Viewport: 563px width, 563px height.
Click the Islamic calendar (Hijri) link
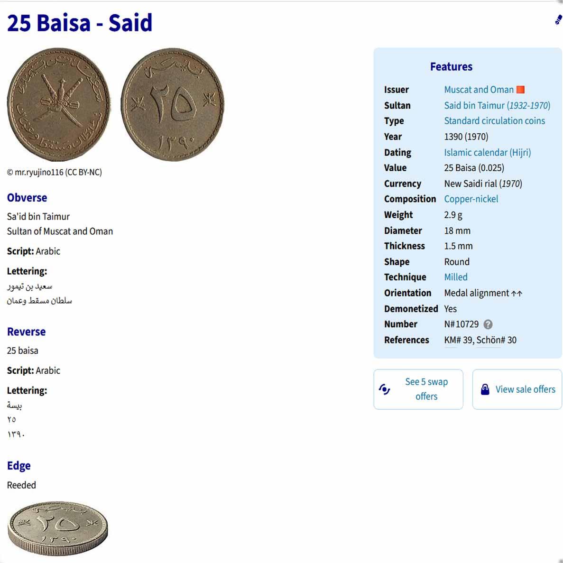pos(487,152)
